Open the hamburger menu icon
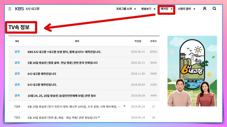The image size is (227, 127). (10, 9)
